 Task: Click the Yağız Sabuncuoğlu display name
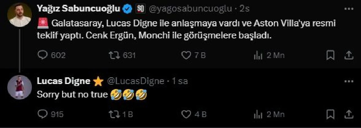coord(79,9)
